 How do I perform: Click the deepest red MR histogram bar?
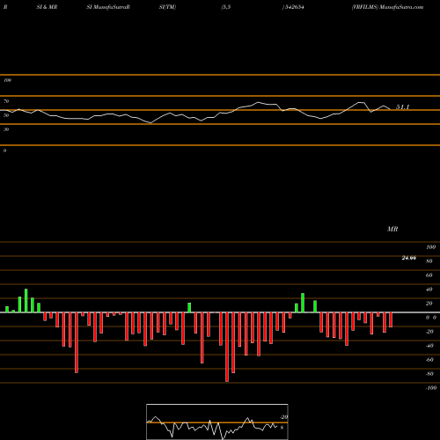click(227, 347)
